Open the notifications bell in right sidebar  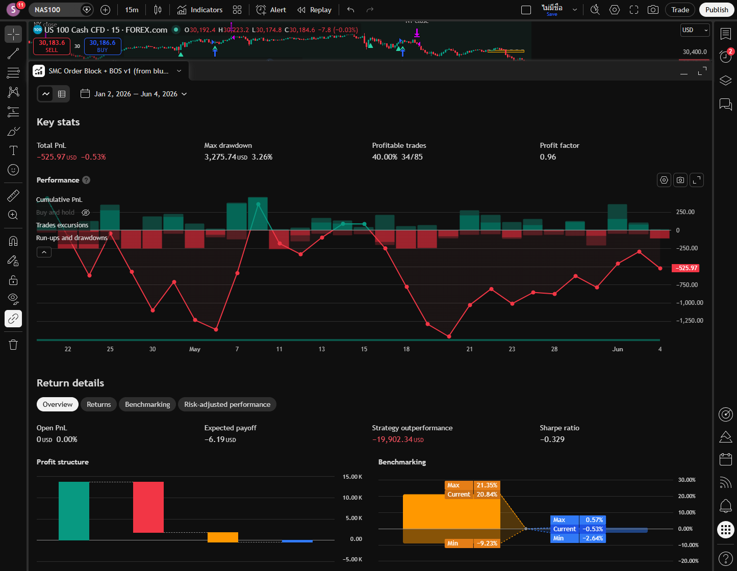coord(725,506)
